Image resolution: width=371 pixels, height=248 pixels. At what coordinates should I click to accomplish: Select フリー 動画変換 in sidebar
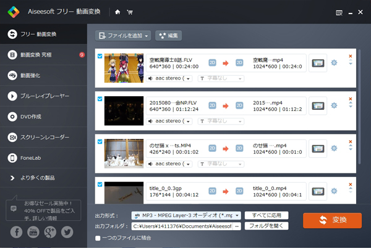(x=43, y=34)
